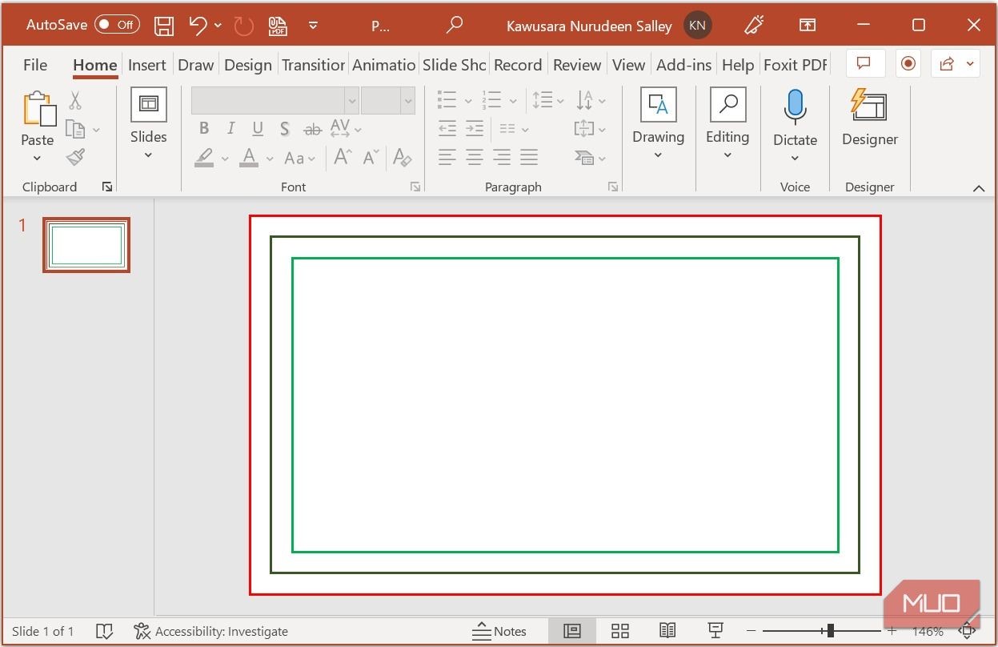
Task: Click the highlight color swatch
Action: (x=204, y=158)
